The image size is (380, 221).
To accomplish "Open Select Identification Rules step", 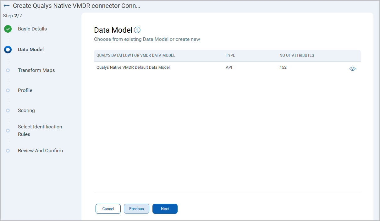I will tap(40, 131).
